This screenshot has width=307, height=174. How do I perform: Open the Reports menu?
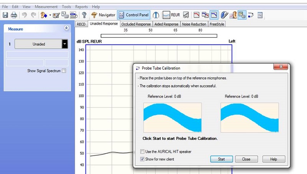(81, 7)
